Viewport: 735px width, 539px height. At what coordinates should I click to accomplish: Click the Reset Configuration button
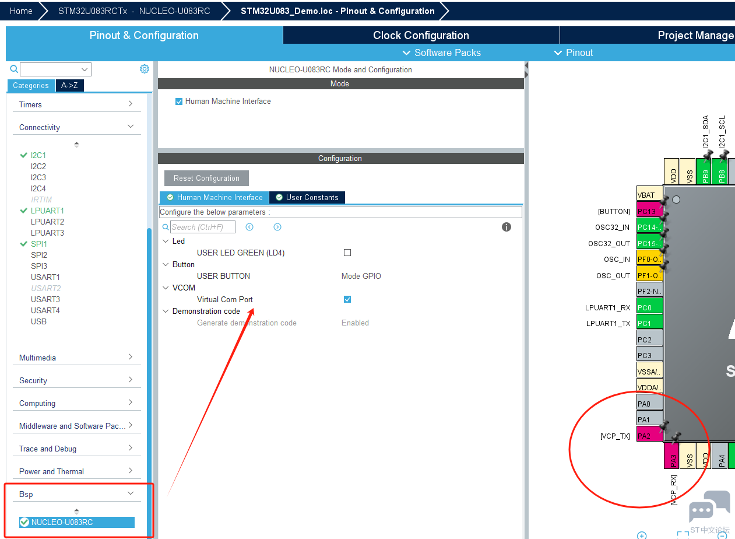206,178
